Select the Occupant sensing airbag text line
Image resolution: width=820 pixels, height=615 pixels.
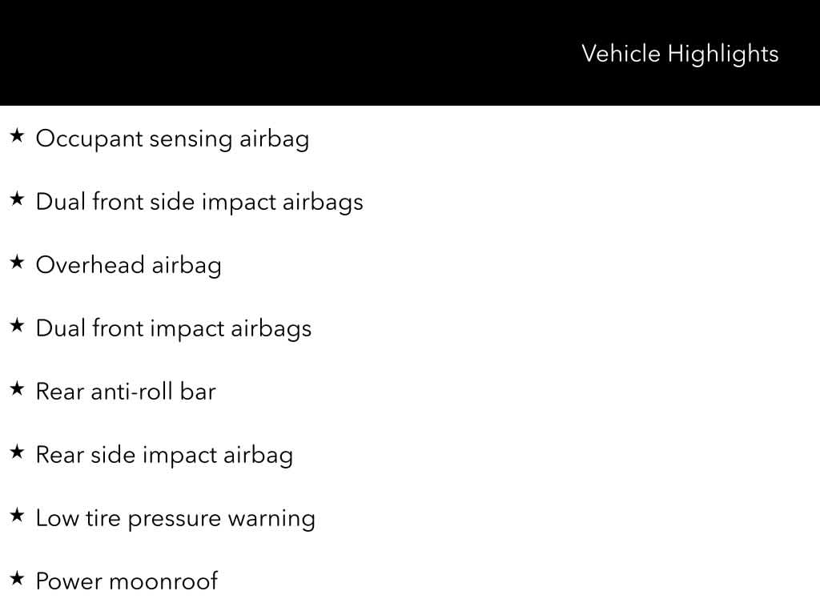(x=172, y=139)
